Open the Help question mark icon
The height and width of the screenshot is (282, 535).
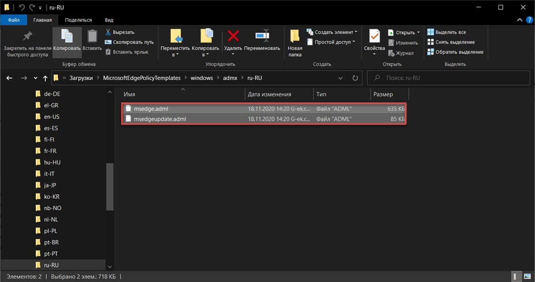click(x=529, y=20)
